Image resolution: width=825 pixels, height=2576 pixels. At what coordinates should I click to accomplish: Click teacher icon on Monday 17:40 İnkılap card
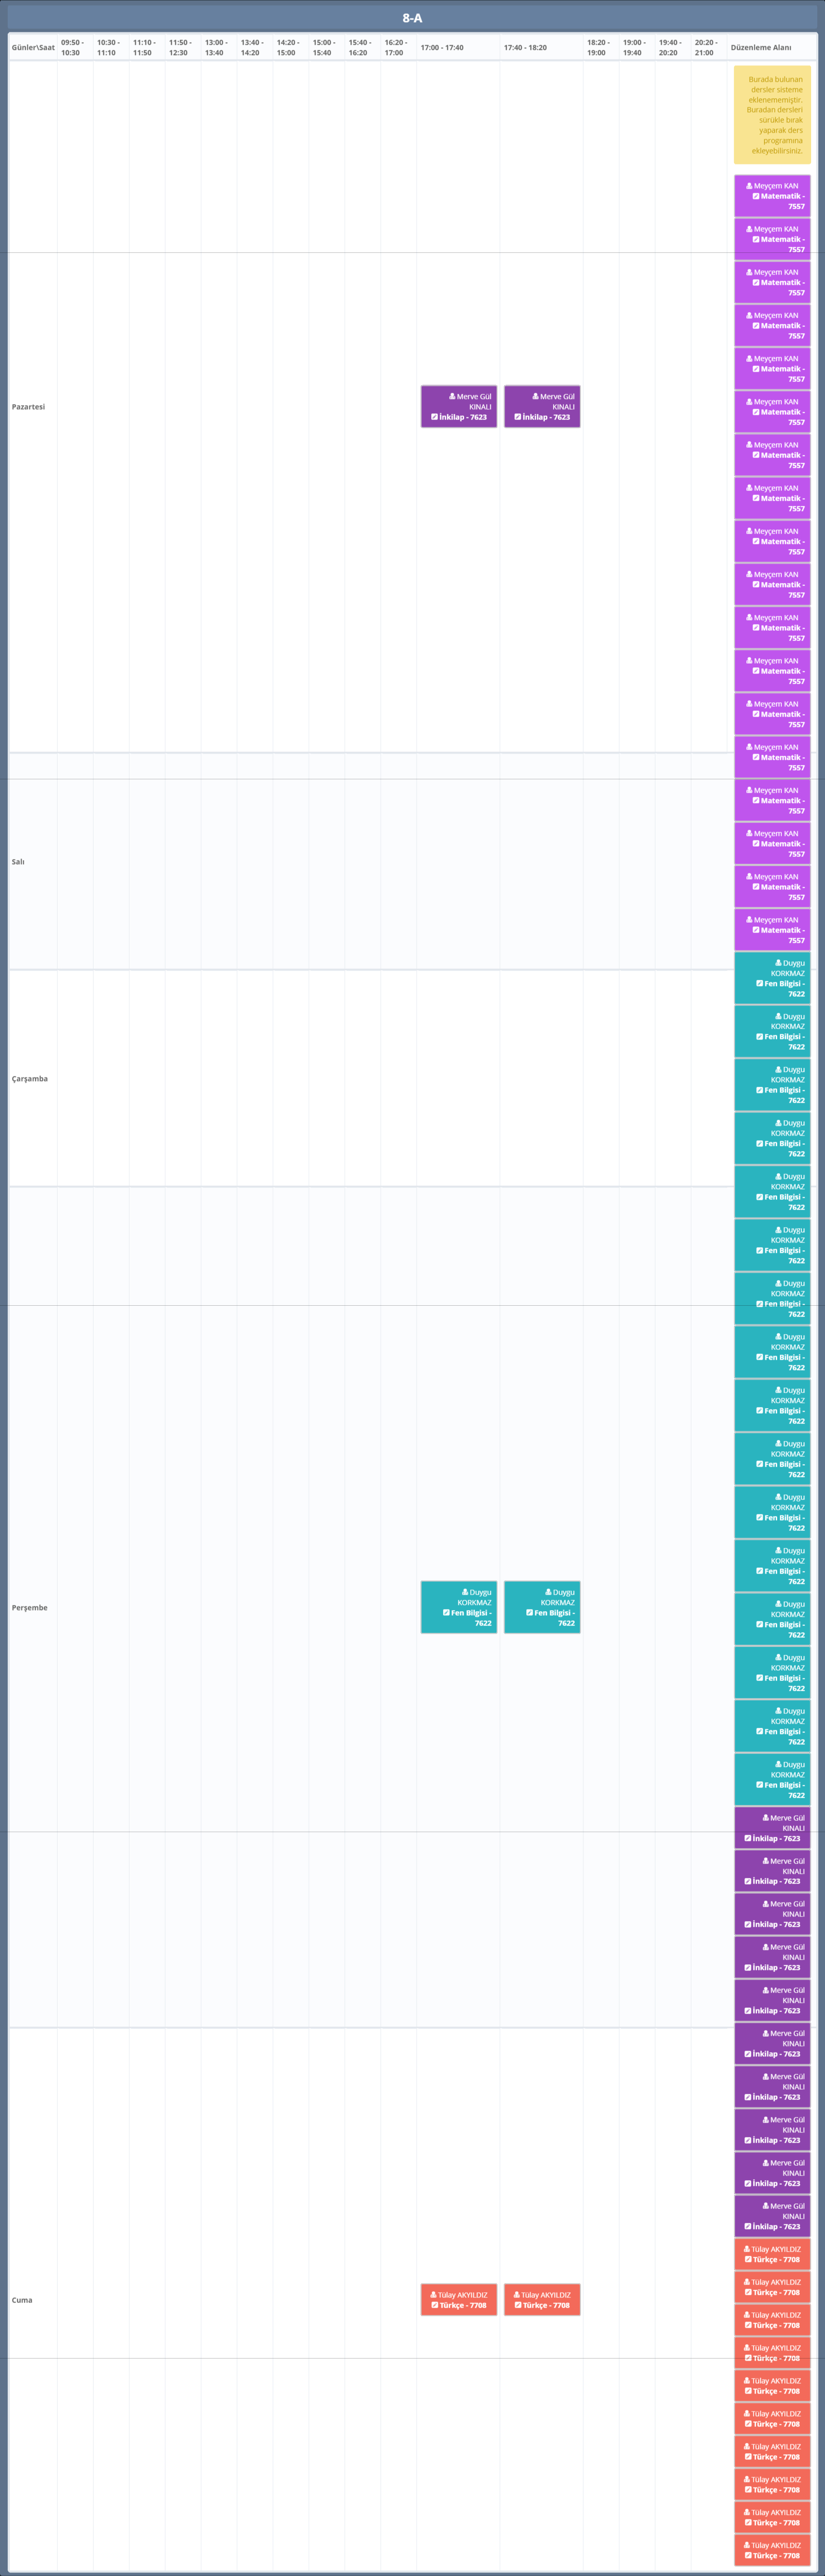coord(535,396)
